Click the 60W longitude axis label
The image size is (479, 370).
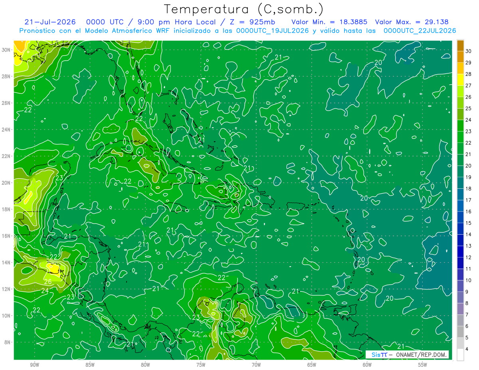tap(367, 365)
